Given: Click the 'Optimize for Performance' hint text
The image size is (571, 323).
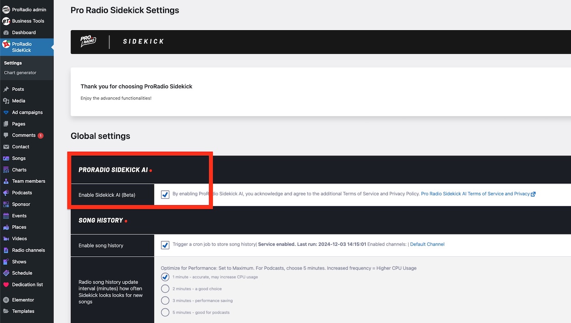Looking at the screenshot, I should (x=289, y=268).
